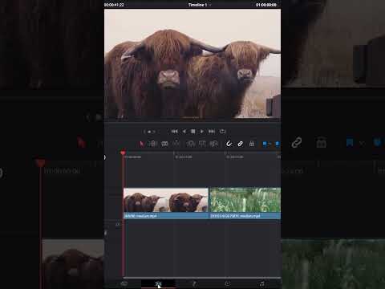The height and width of the screenshot is (289, 385).
Task: Click the previous/next edit navigation control
Action: (150, 132)
